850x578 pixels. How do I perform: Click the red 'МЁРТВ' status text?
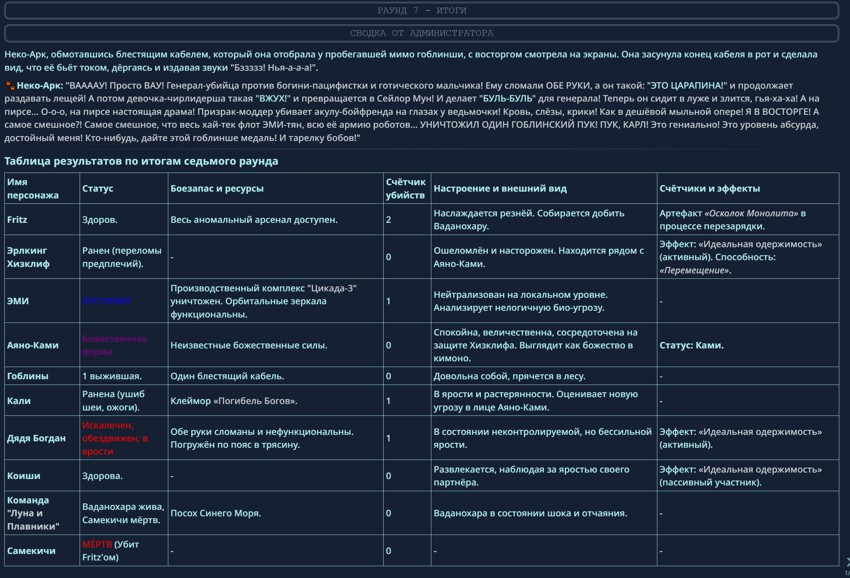[x=97, y=544]
